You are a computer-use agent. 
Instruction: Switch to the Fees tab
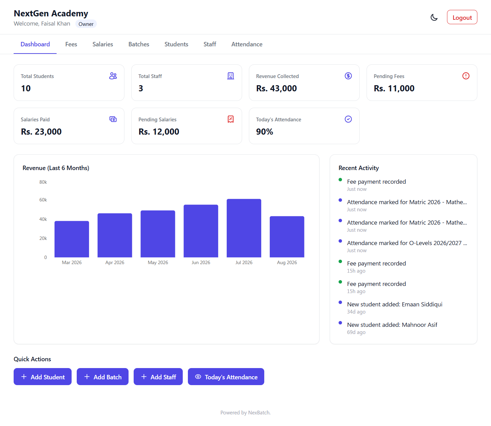point(71,44)
